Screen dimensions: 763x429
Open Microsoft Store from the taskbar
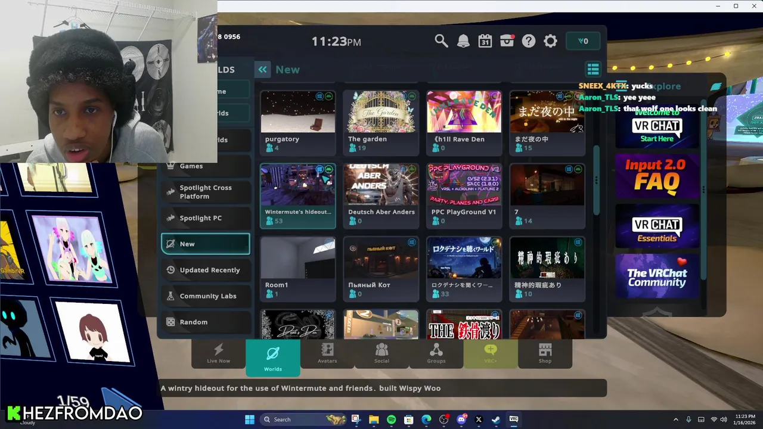point(409,419)
